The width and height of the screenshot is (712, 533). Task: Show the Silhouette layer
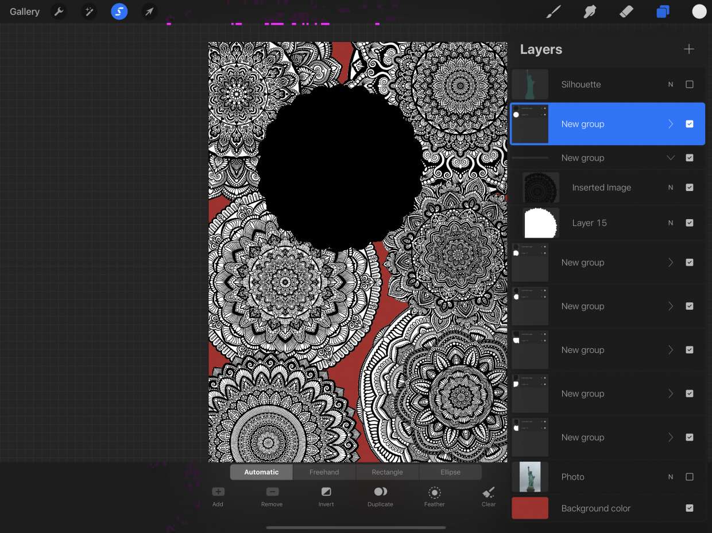(690, 84)
